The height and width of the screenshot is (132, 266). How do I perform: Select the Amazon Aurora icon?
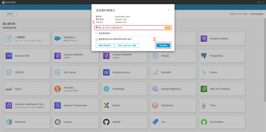tap(106, 72)
